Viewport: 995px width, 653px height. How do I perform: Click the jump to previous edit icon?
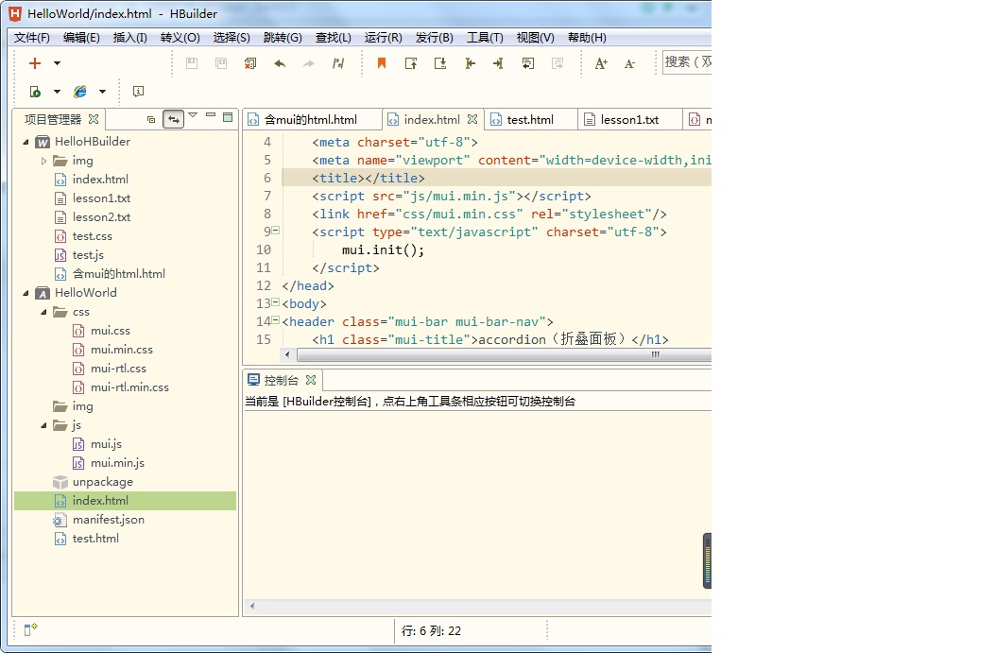tap(470, 62)
